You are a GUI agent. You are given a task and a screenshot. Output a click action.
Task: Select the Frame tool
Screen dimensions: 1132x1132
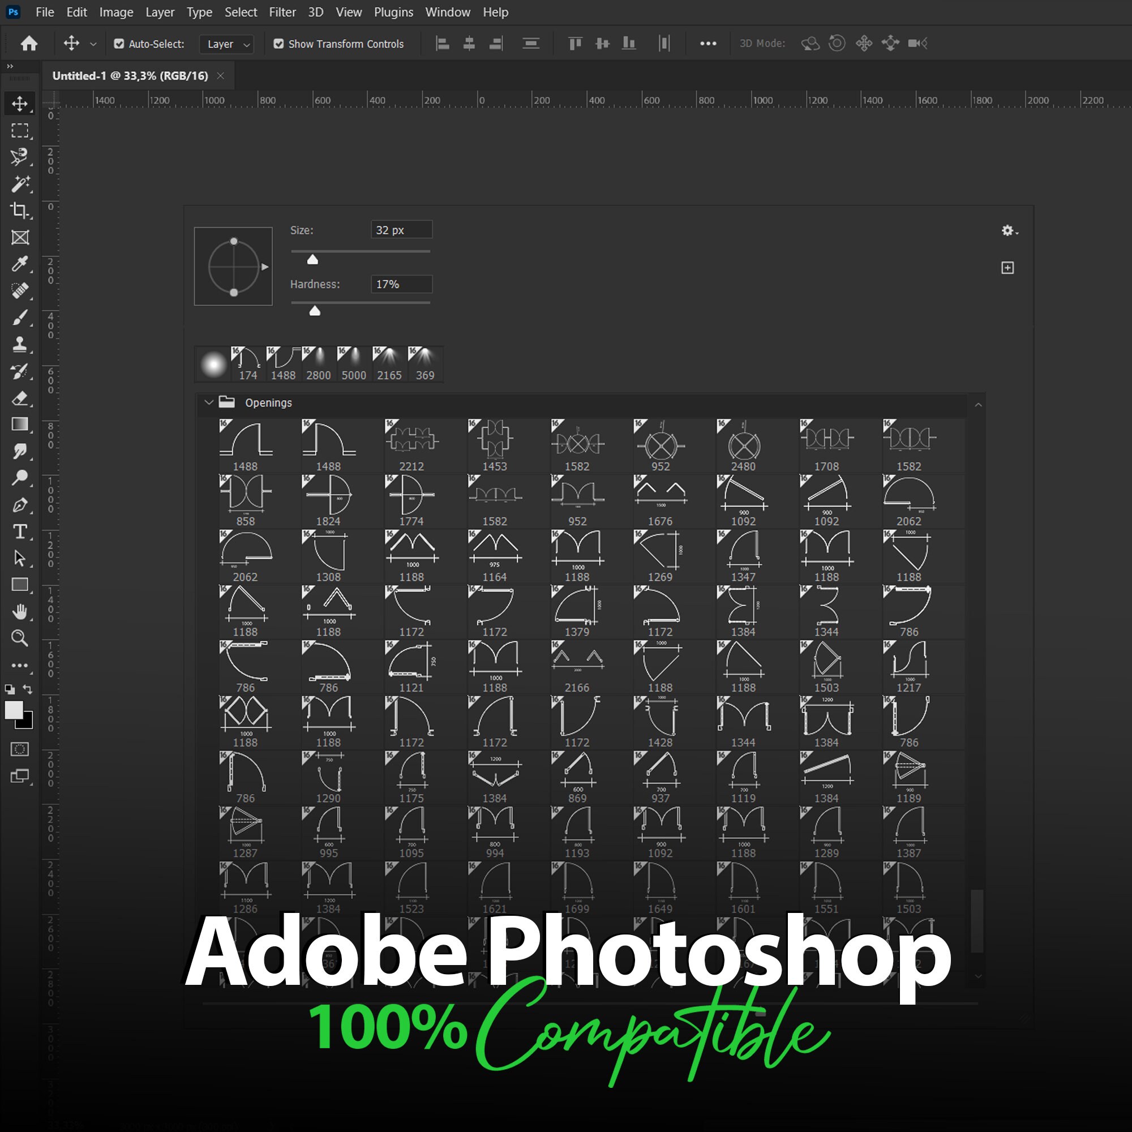tap(20, 237)
